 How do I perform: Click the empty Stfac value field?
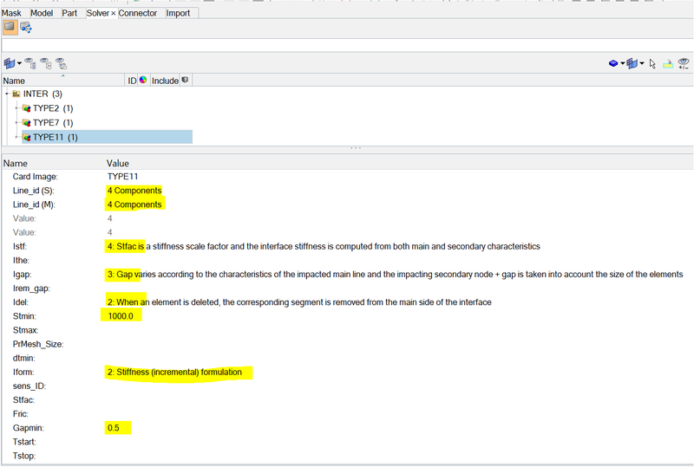(x=398, y=399)
